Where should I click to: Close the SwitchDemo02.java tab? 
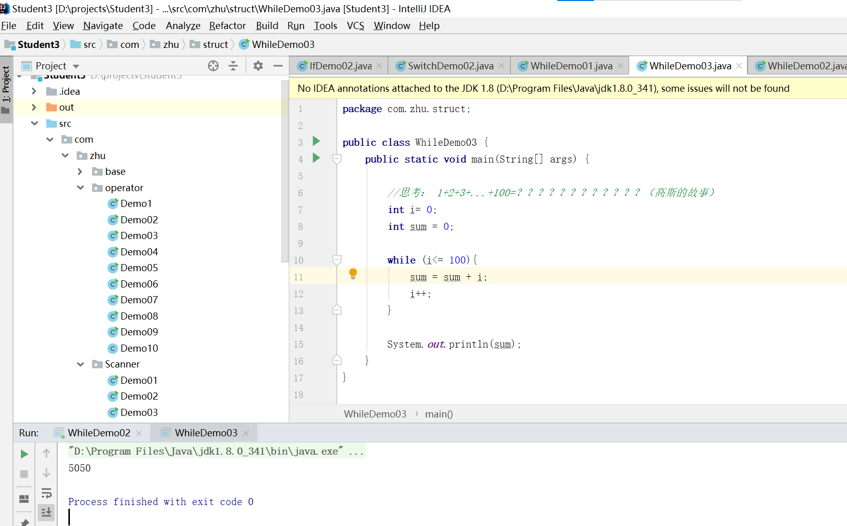(502, 66)
